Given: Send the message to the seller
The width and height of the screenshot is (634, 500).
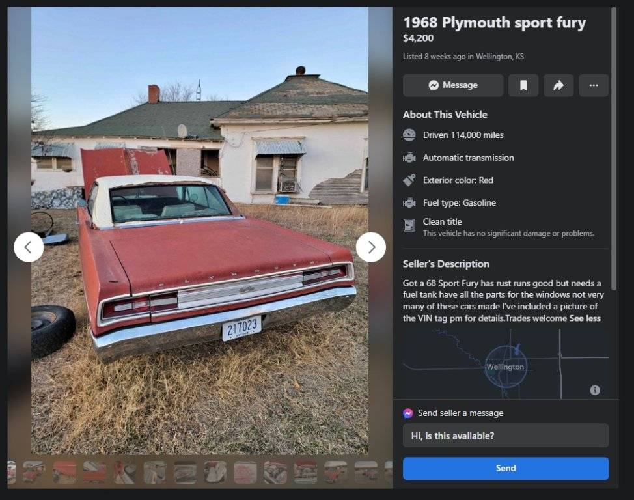Looking at the screenshot, I should (505, 469).
